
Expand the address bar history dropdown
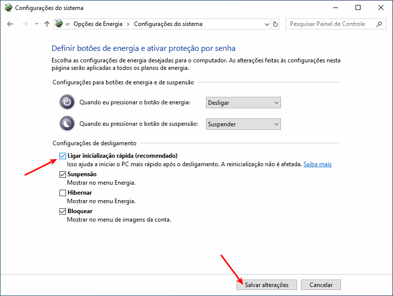click(267, 24)
